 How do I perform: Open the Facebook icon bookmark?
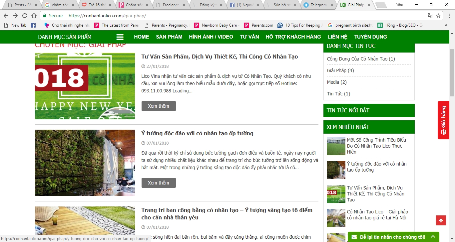[33, 25]
